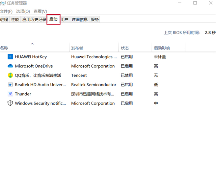This screenshot has width=216, height=176.
Task: Click the Windows Security shield icon
Action: [x=10, y=103]
